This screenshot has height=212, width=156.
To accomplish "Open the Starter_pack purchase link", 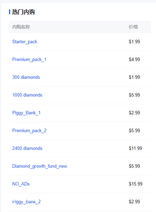I will click(25, 42).
